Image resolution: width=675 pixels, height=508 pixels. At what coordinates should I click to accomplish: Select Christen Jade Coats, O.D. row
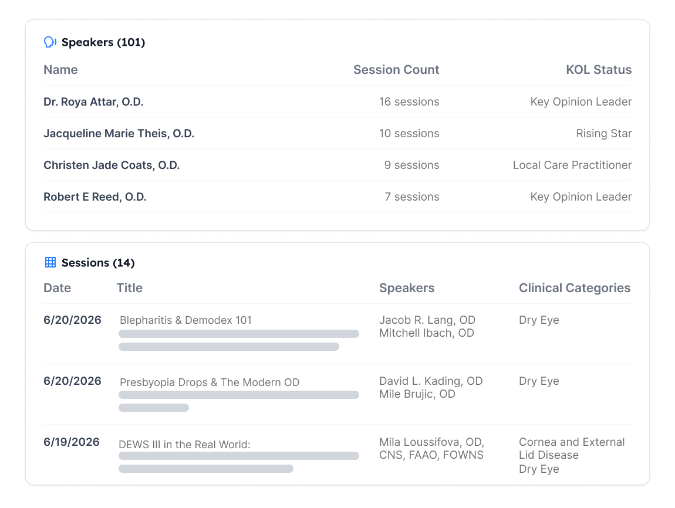[338, 165]
